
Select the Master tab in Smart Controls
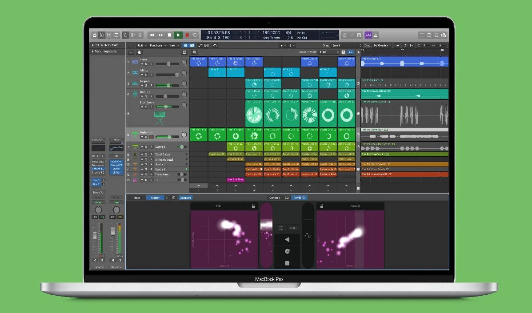tap(155, 198)
